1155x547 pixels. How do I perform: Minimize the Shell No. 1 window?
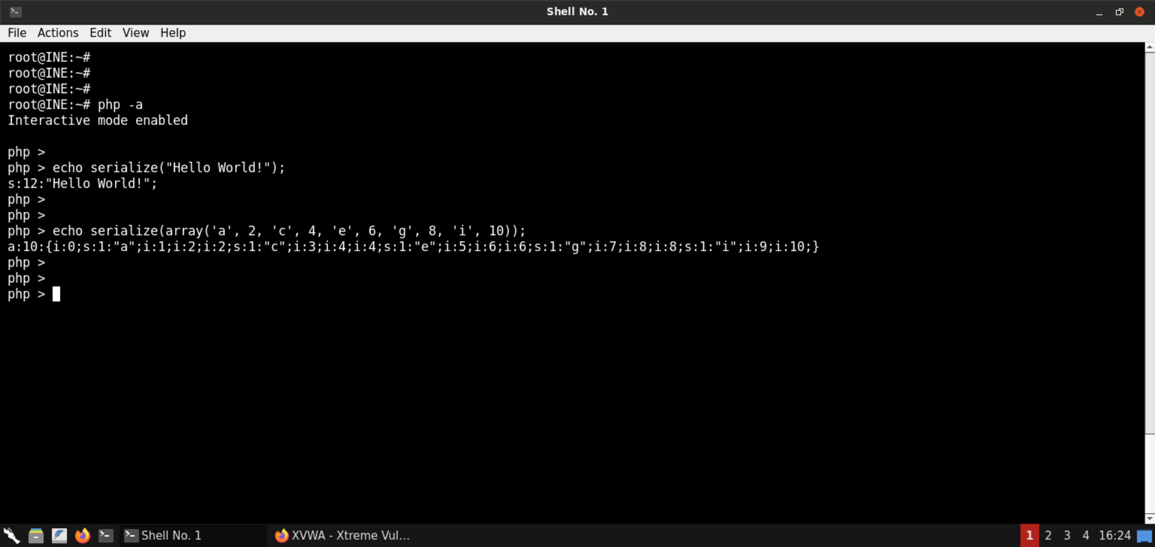[x=1099, y=12]
